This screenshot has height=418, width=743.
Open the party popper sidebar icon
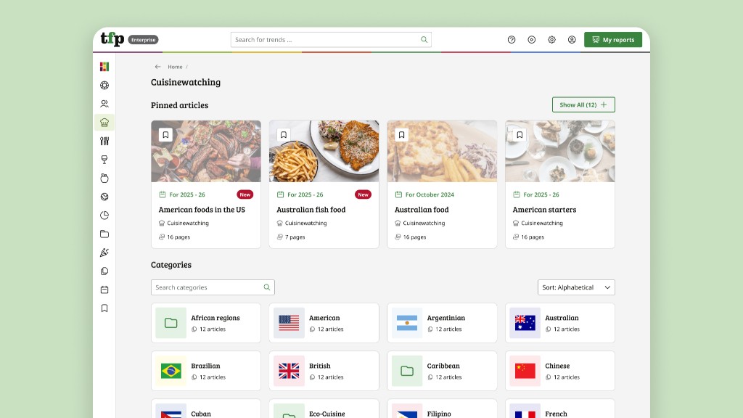click(x=104, y=253)
